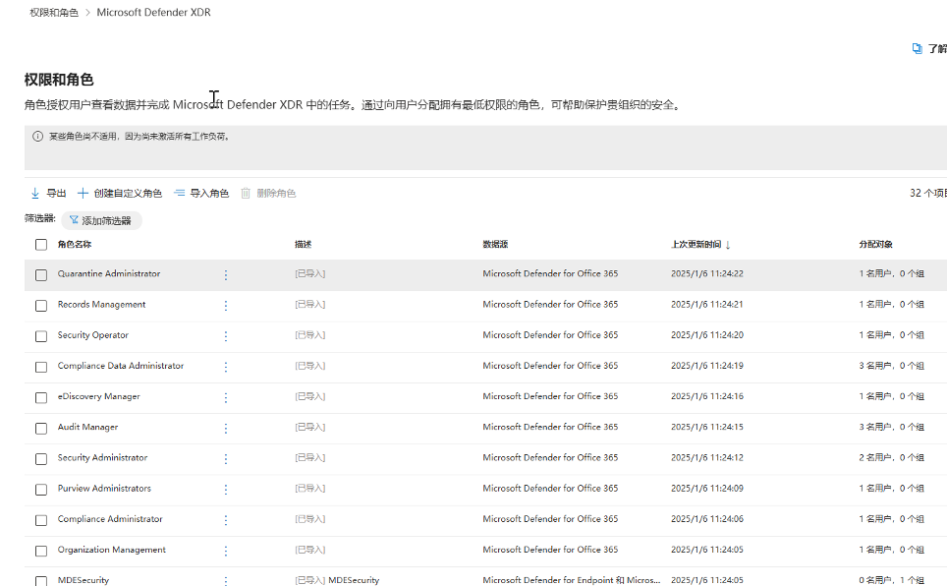The width and height of the screenshot is (947, 586).
Task: Open the Quarantine Administrator role
Action: click(x=109, y=274)
